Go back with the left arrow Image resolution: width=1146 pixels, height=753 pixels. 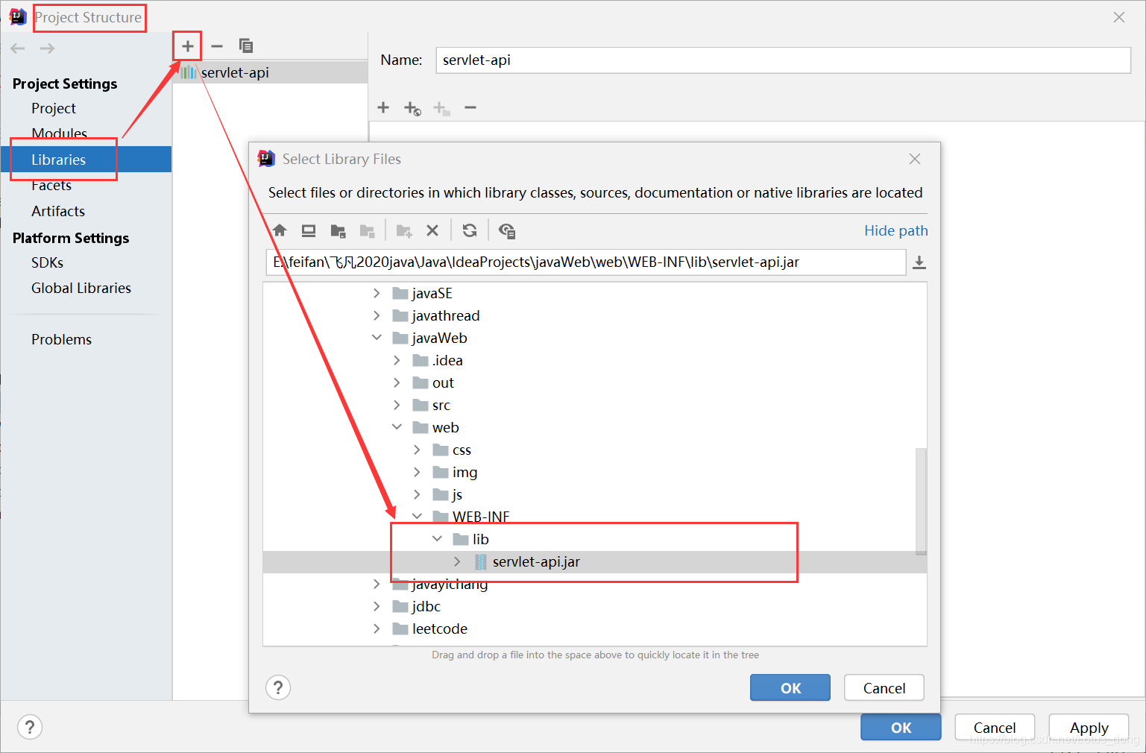pyautogui.click(x=18, y=48)
